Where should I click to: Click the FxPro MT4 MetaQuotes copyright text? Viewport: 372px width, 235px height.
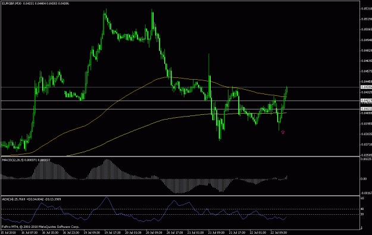point(40,227)
